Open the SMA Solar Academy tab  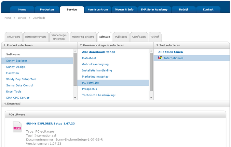coord(154,10)
